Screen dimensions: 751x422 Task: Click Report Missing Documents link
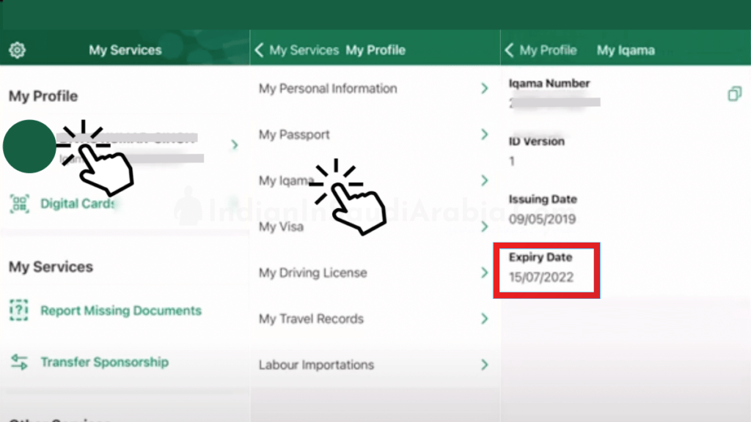point(121,311)
